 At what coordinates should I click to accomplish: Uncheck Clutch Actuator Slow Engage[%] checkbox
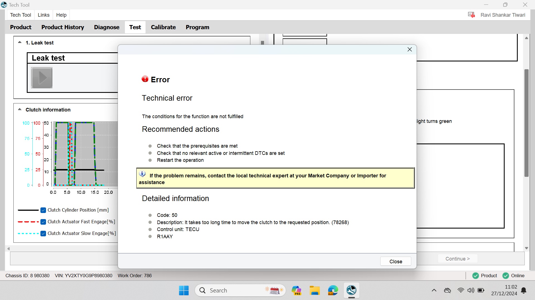[x=43, y=234]
